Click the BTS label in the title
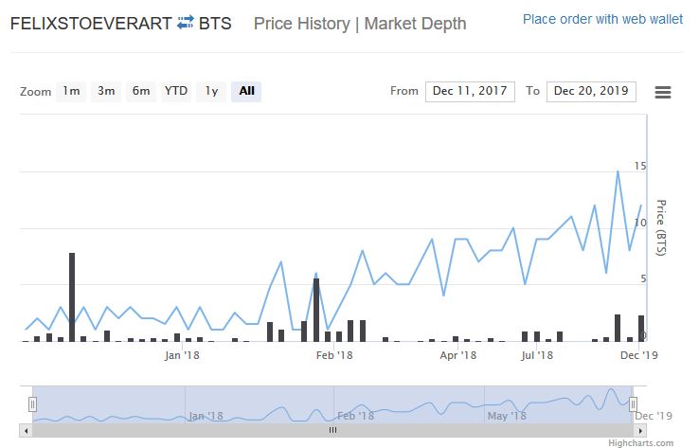 (215, 23)
